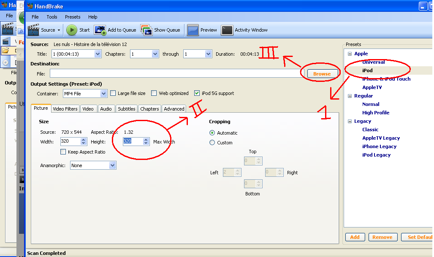Click the Height value field
434x257 pixels.
click(133, 141)
